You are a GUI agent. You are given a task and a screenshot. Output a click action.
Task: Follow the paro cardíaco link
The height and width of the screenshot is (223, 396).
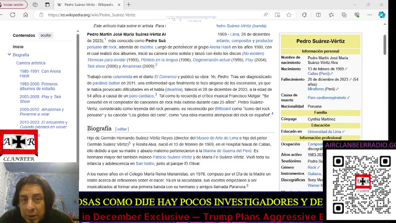coord(141,96)
